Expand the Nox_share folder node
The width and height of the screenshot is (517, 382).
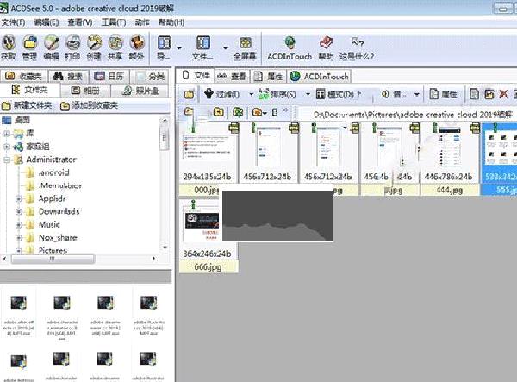[19, 238]
